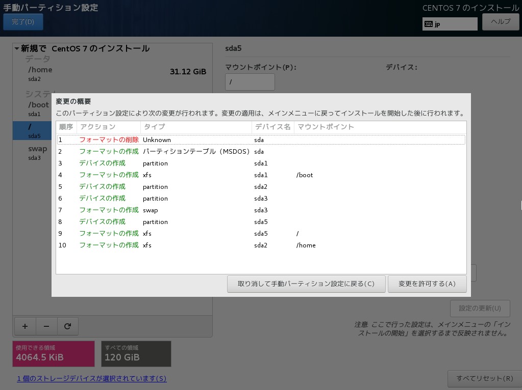Open the マウントポイント input showing /
522x390 pixels.
coord(250,81)
